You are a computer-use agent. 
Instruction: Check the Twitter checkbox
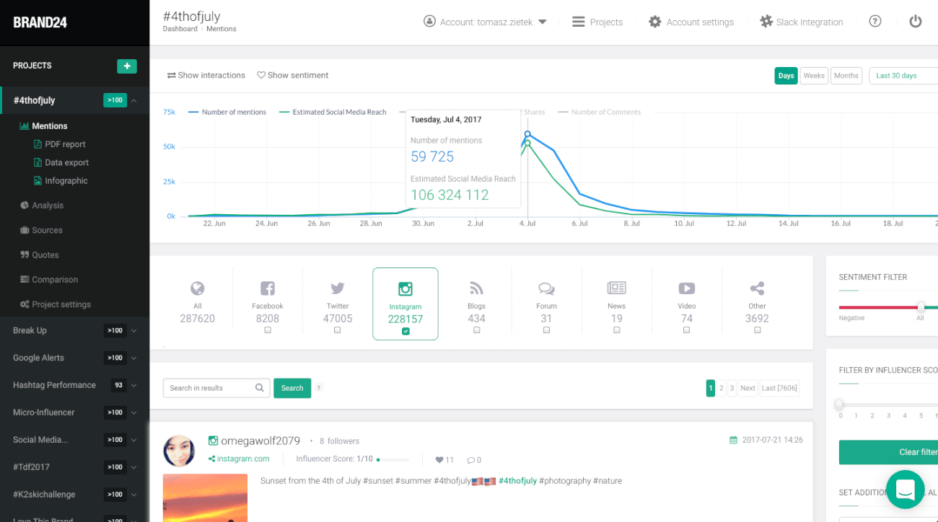tap(338, 330)
